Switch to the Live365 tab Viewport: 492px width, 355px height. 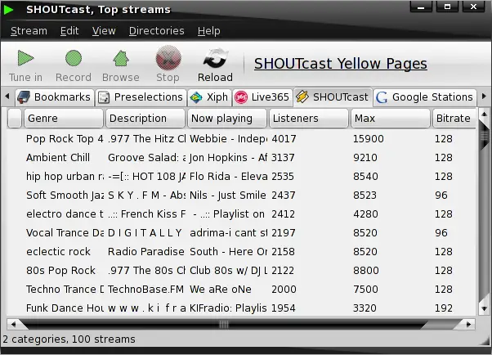click(x=262, y=97)
